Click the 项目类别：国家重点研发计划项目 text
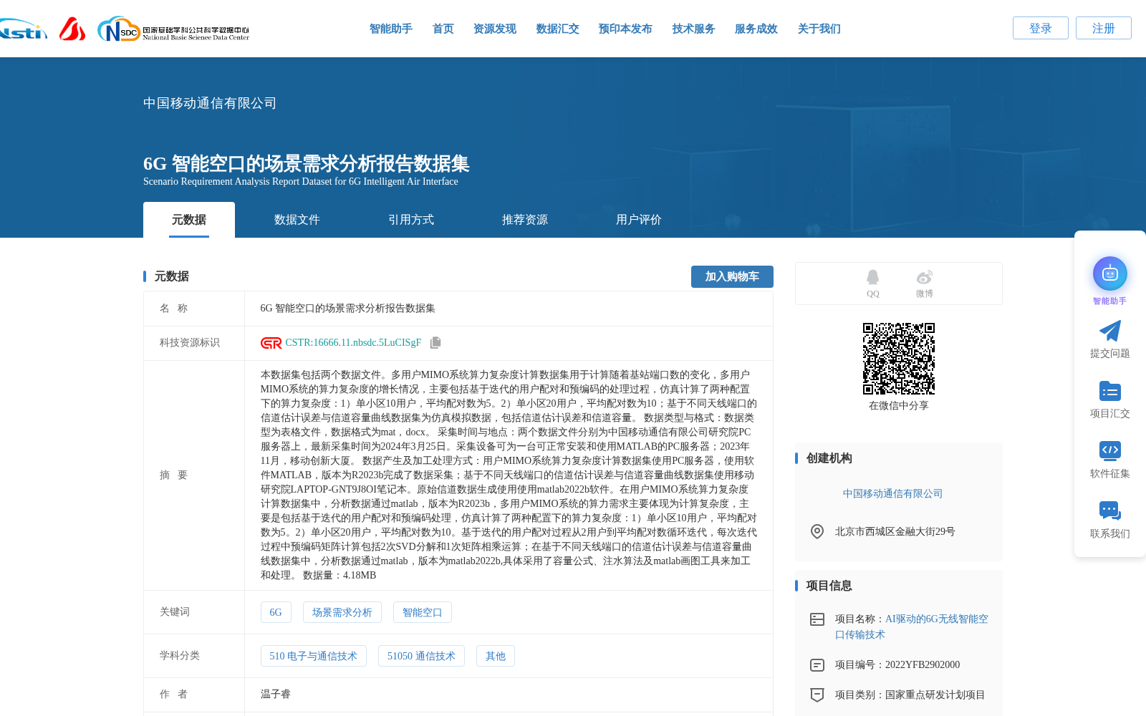The image size is (1146, 716). tap(910, 695)
